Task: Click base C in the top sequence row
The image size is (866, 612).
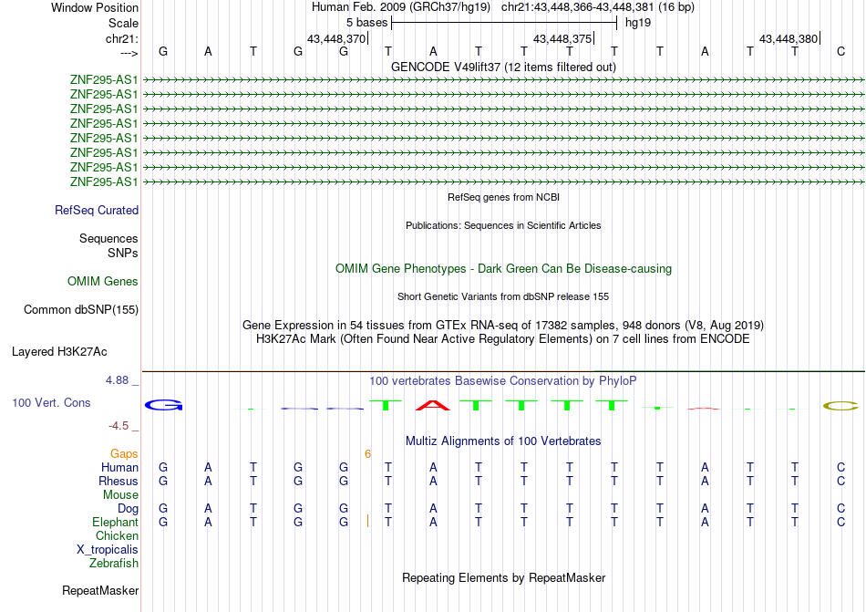Action: coord(840,52)
